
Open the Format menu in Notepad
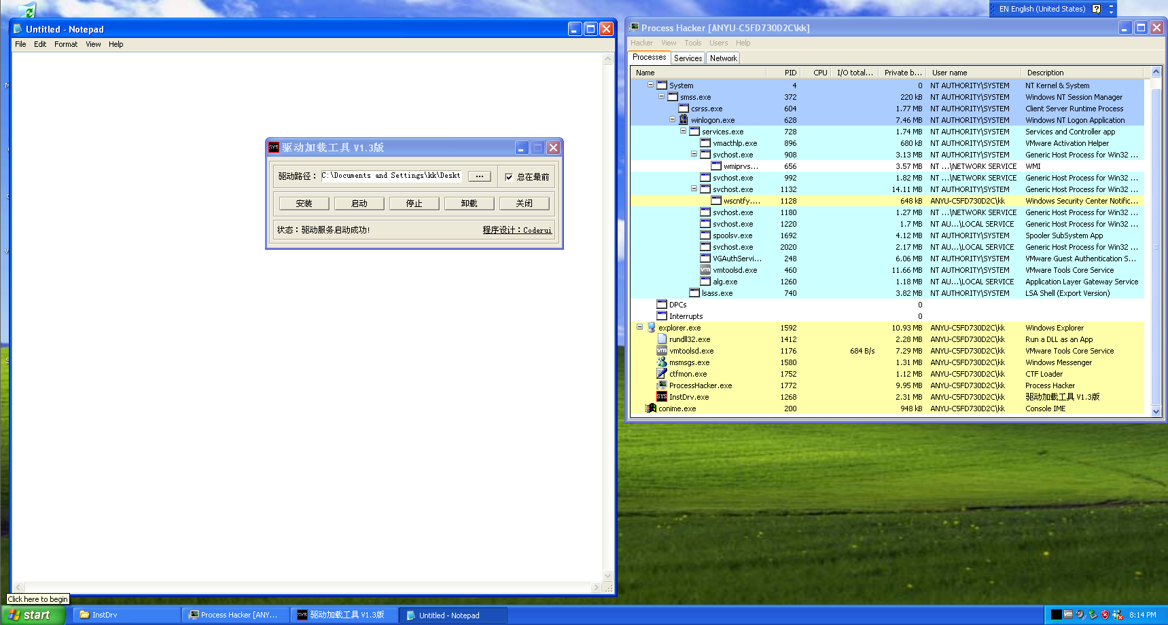(x=66, y=44)
